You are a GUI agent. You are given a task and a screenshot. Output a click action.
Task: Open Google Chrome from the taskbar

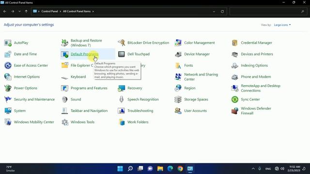click(x=180, y=169)
